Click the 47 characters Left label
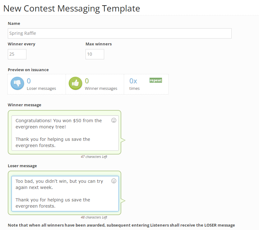This screenshot has height=230, width=259. pyautogui.click(x=94, y=157)
